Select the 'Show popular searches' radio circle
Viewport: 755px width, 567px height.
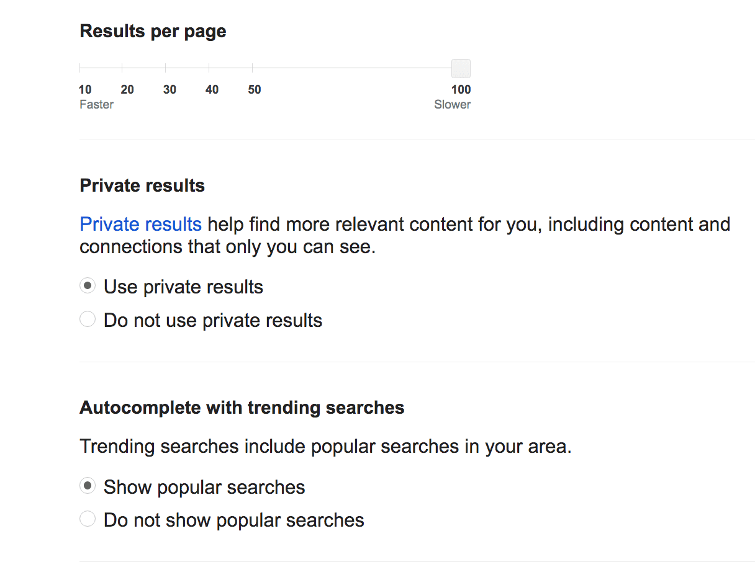88,486
